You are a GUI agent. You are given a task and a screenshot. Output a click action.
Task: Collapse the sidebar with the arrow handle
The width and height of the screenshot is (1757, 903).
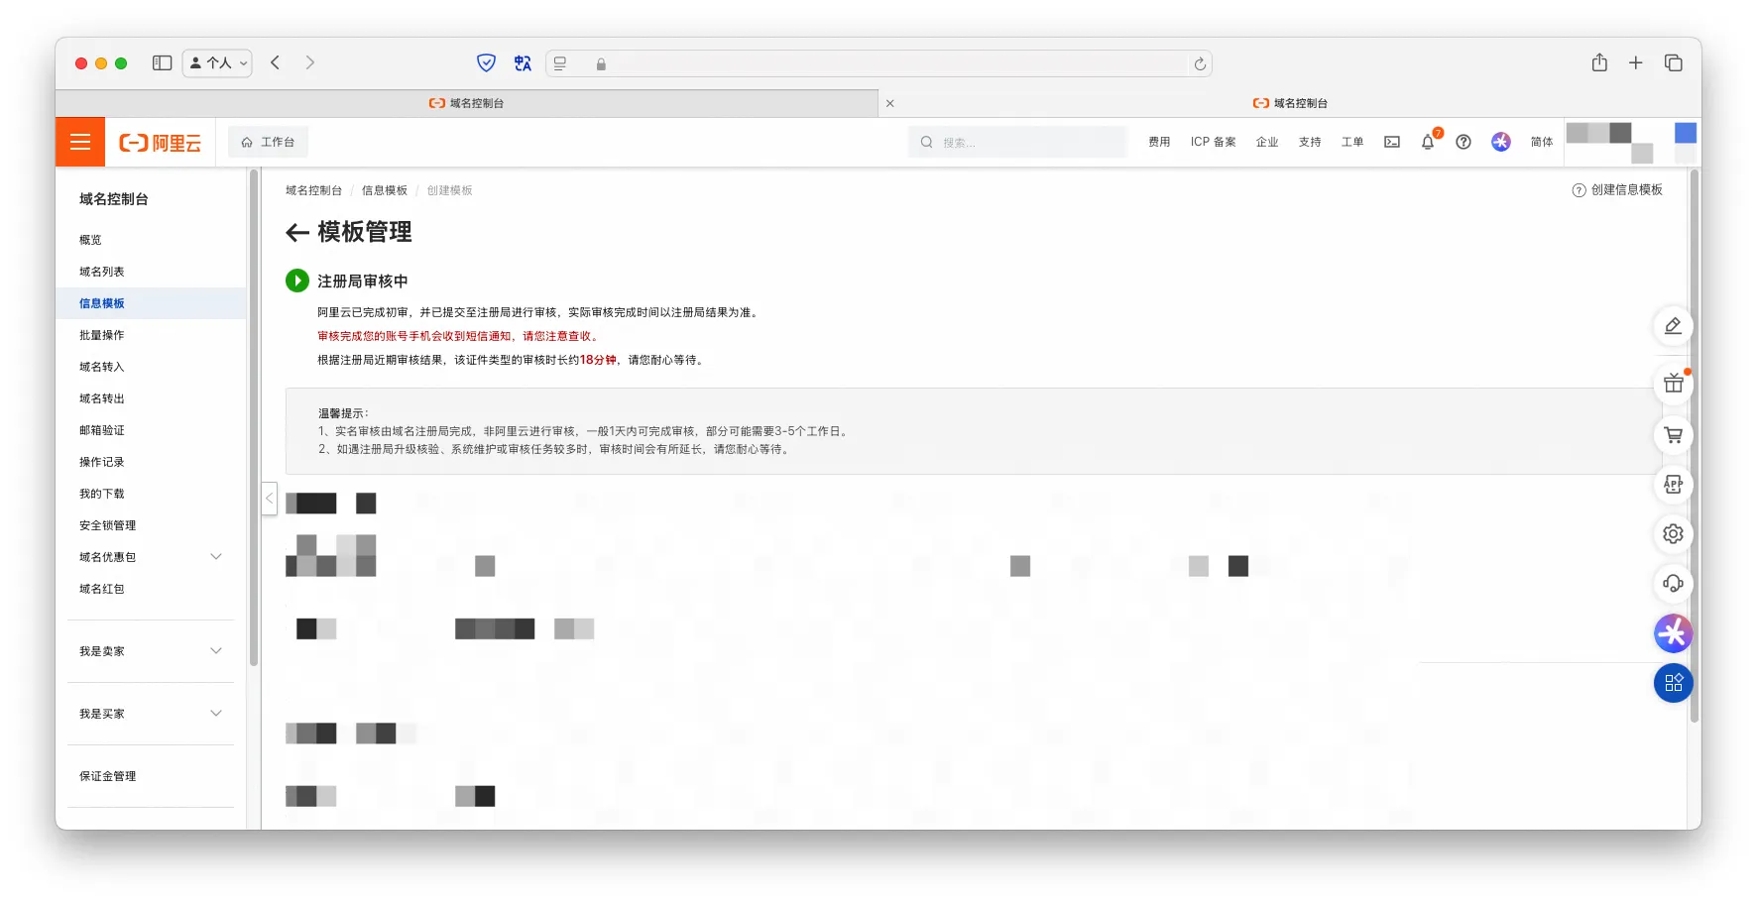pos(269,499)
